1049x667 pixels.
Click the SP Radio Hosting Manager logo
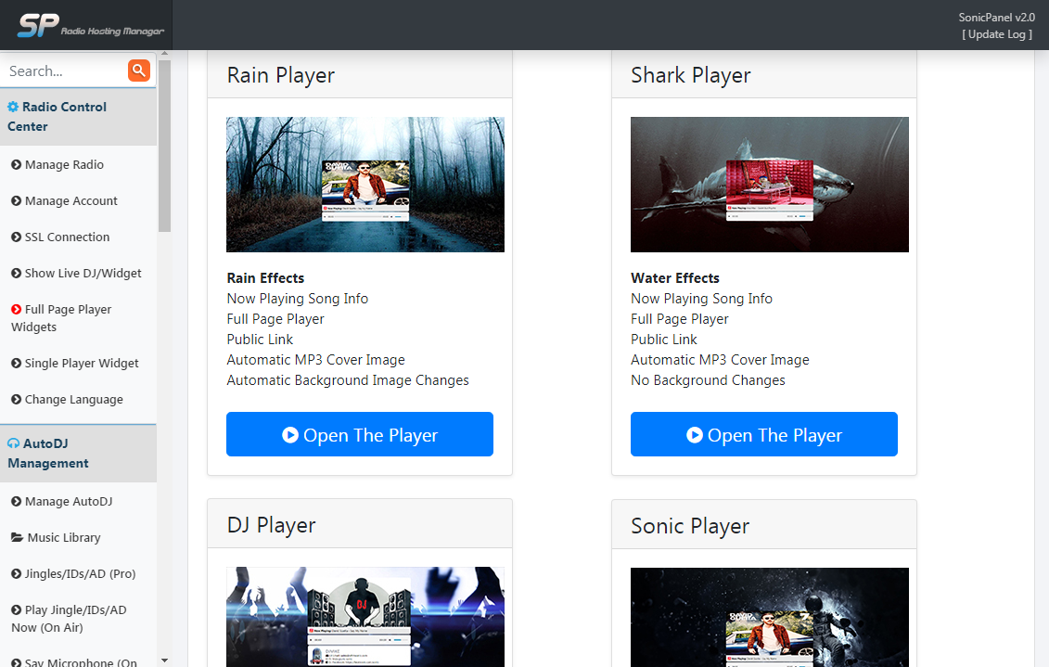(91, 25)
